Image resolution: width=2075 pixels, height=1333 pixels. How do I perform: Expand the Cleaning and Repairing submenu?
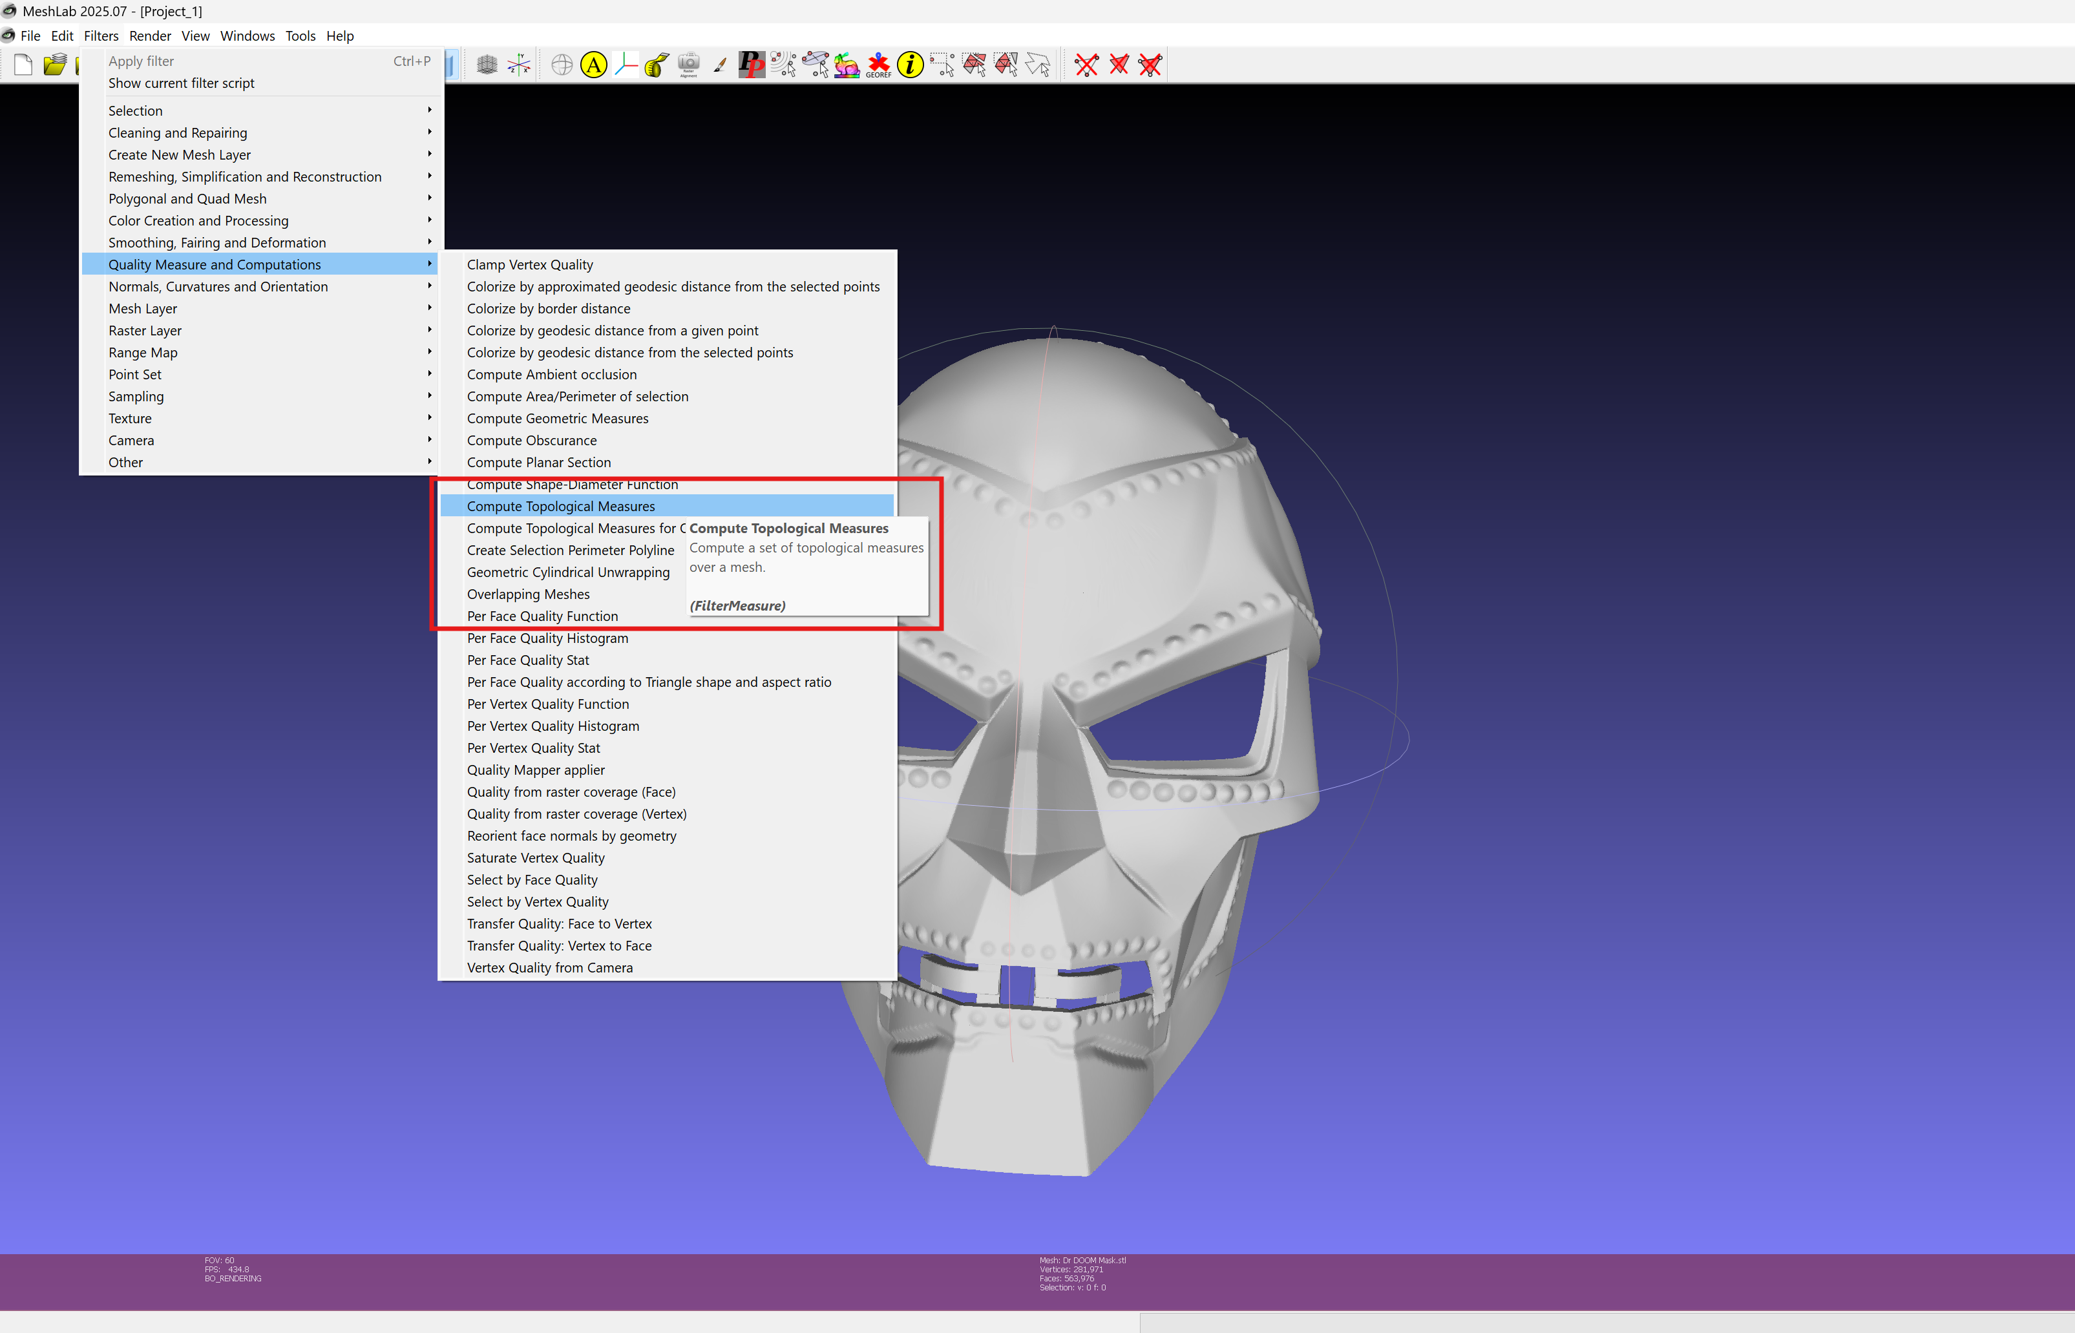260,132
